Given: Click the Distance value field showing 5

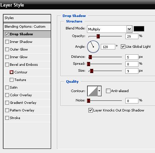Looking at the screenshot, I should (x=132, y=57).
